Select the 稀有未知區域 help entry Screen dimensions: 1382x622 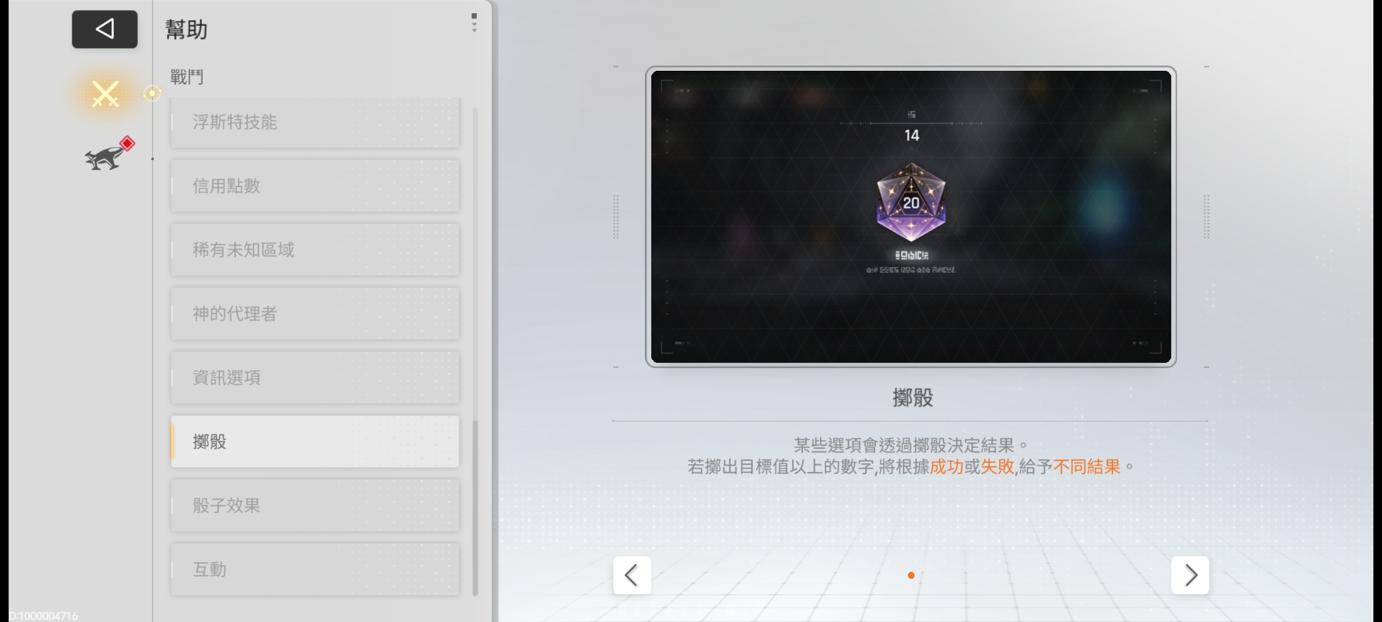[x=314, y=250]
